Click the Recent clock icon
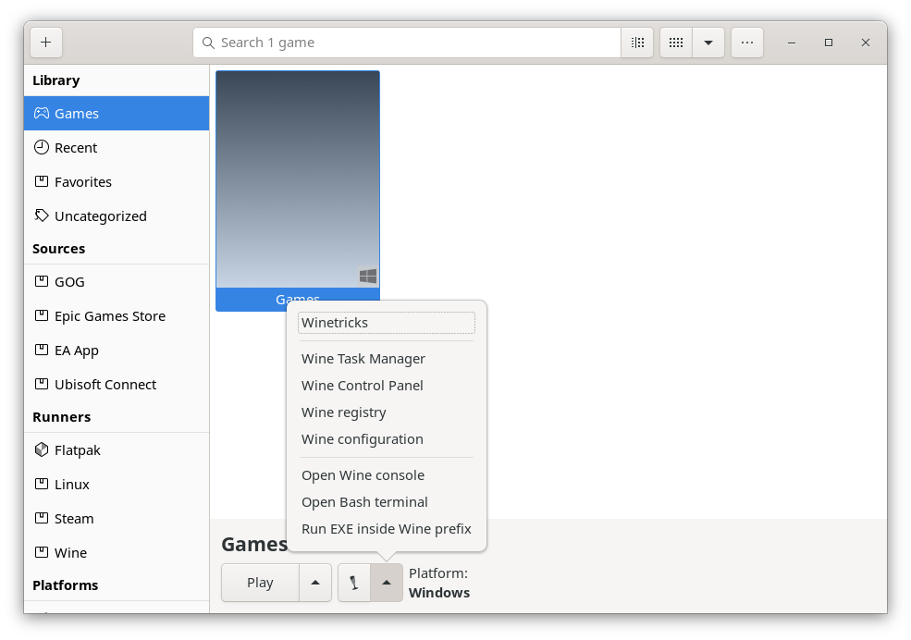 point(42,147)
